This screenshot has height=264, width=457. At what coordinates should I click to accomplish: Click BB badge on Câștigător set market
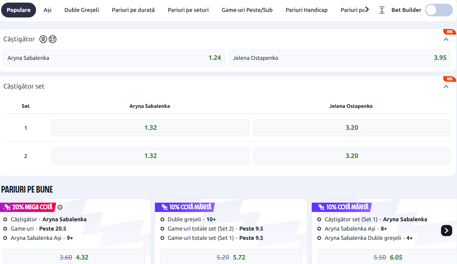450,79
